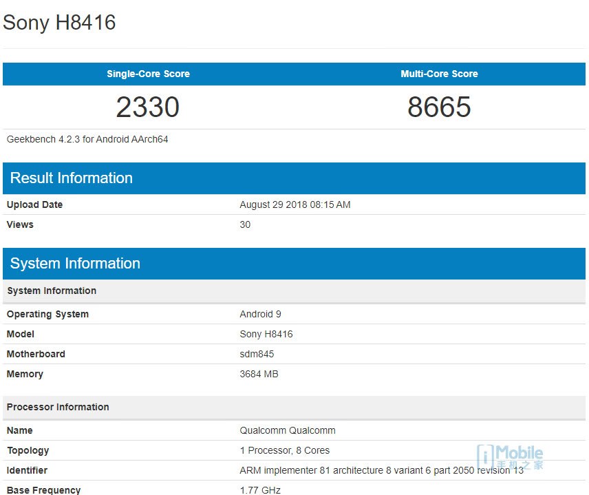Click the Sony H8416 model value
Viewport: 589px width, 495px height.
tap(266, 334)
